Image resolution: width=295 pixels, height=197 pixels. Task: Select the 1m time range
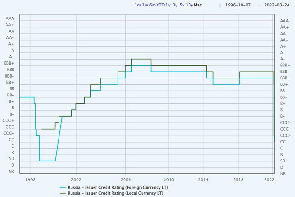click(137, 5)
